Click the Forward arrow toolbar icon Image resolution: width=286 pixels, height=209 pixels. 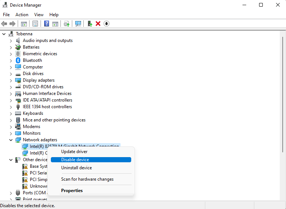(13, 24)
